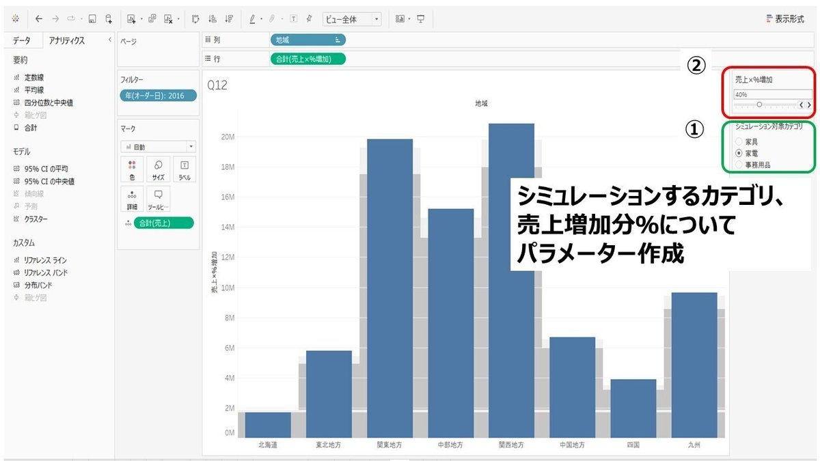Open the 色 (Color) mark card
The width and height of the screenshot is (820, 461).
(x=132, y=169)
